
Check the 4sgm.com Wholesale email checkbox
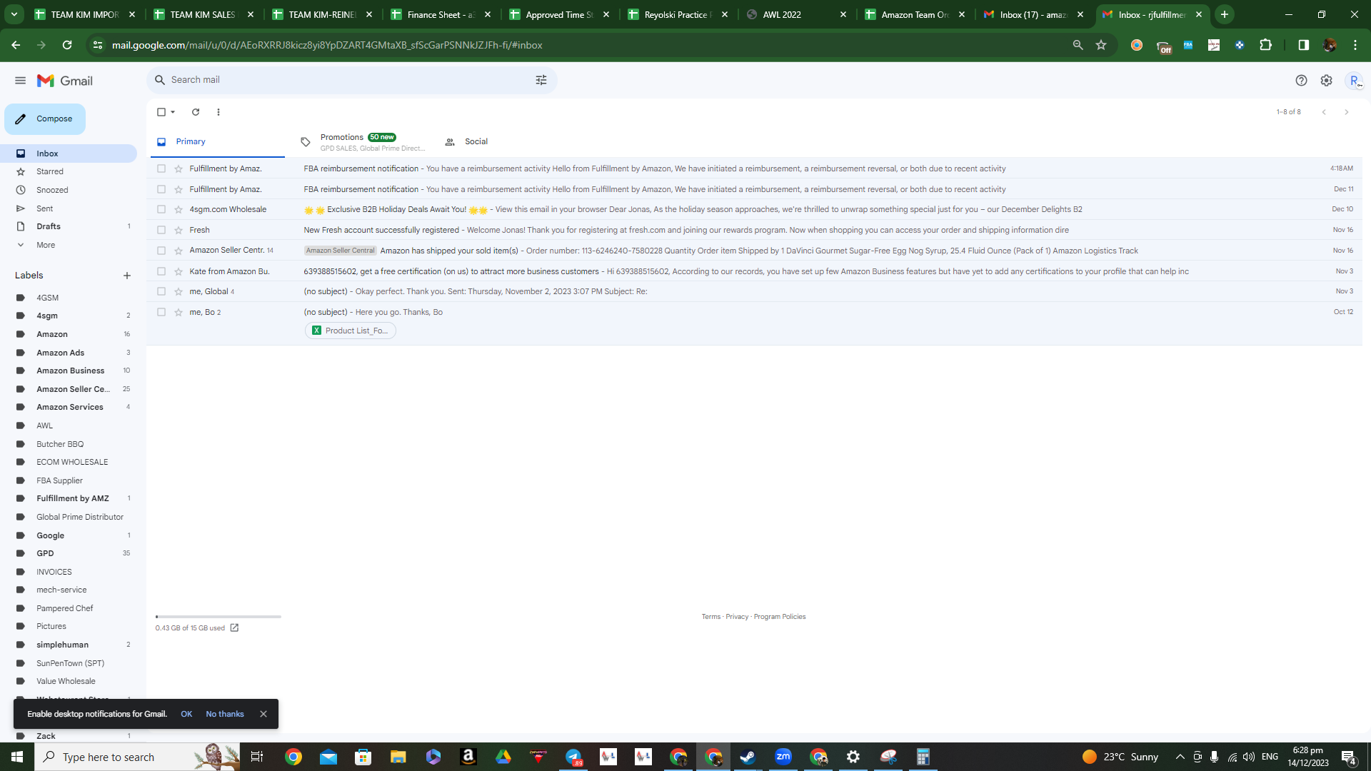click(161, 210)
